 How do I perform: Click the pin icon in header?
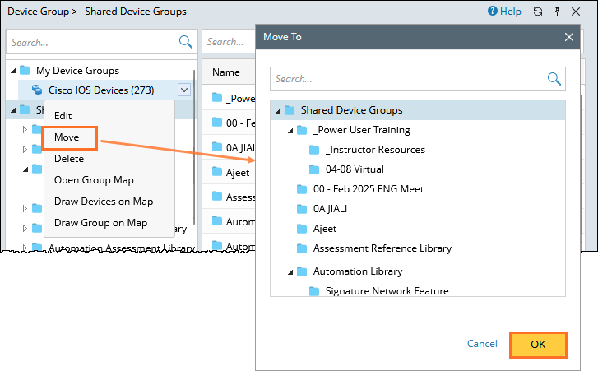[x=559, y=12]
